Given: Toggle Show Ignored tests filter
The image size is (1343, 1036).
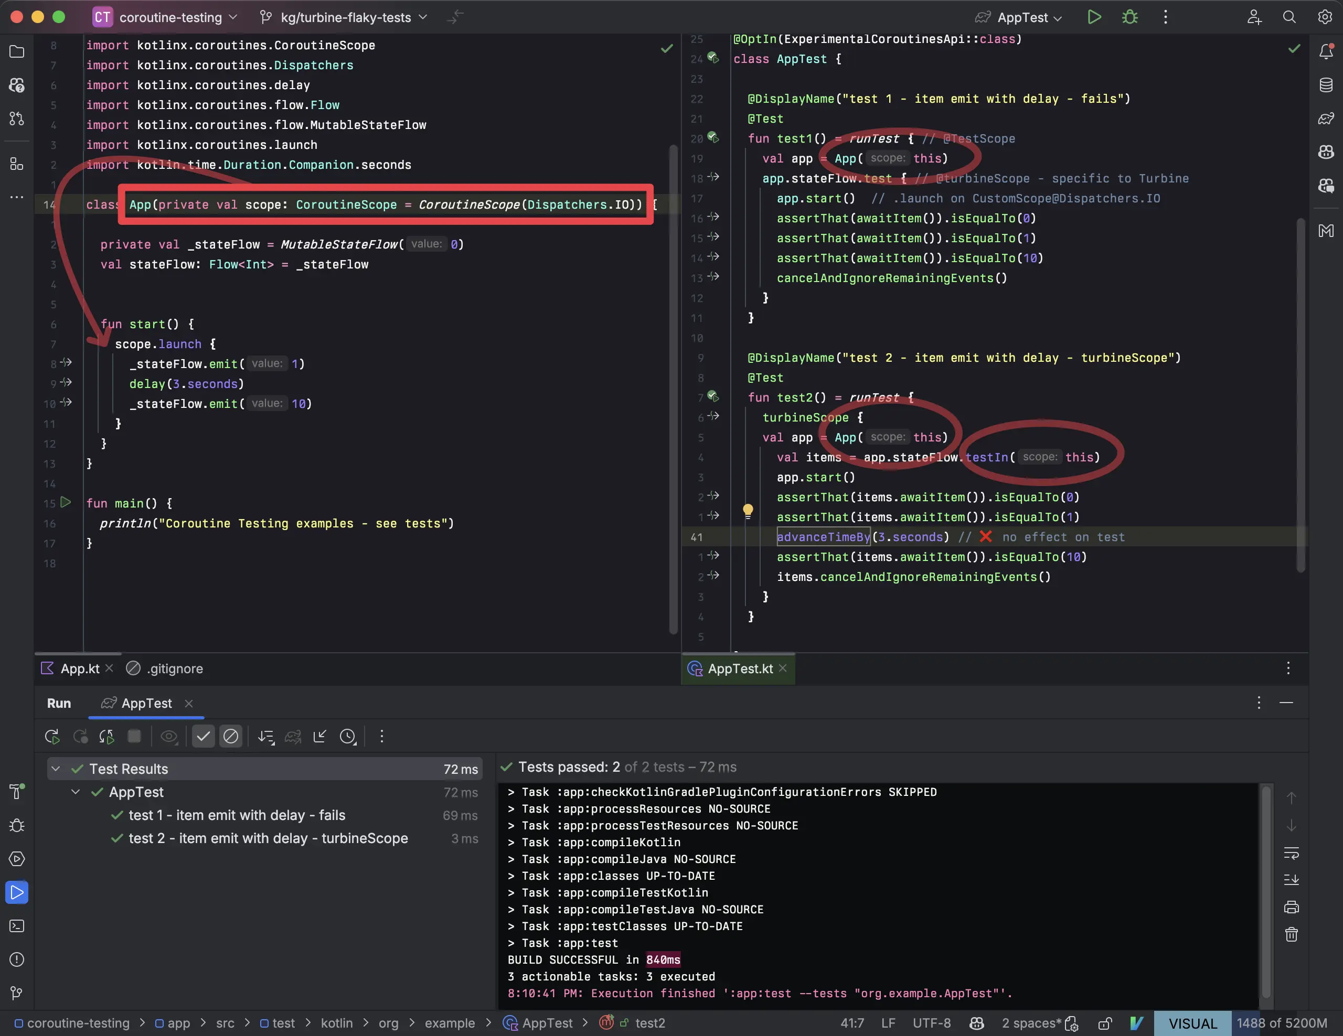Looking at the screenshot, I should coord(231,736).
